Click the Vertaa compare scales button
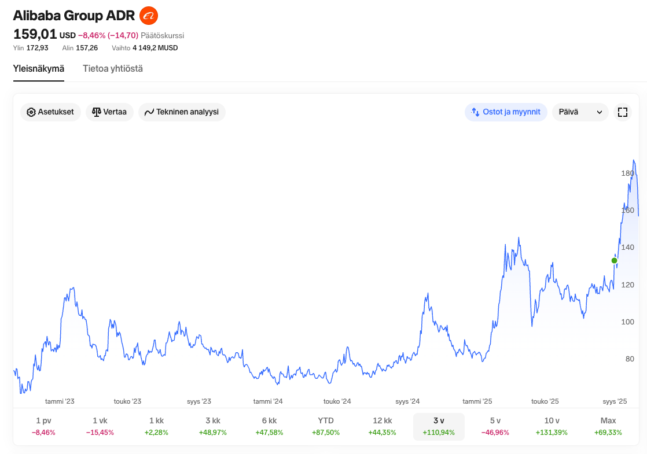 tap(109, 112)
